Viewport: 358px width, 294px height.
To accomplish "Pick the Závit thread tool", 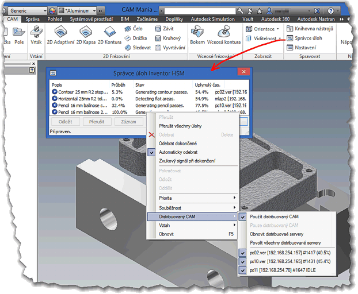I will (164, 29).
